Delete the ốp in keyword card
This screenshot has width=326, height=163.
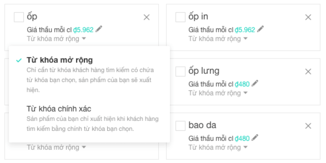[x=308, y=17]
